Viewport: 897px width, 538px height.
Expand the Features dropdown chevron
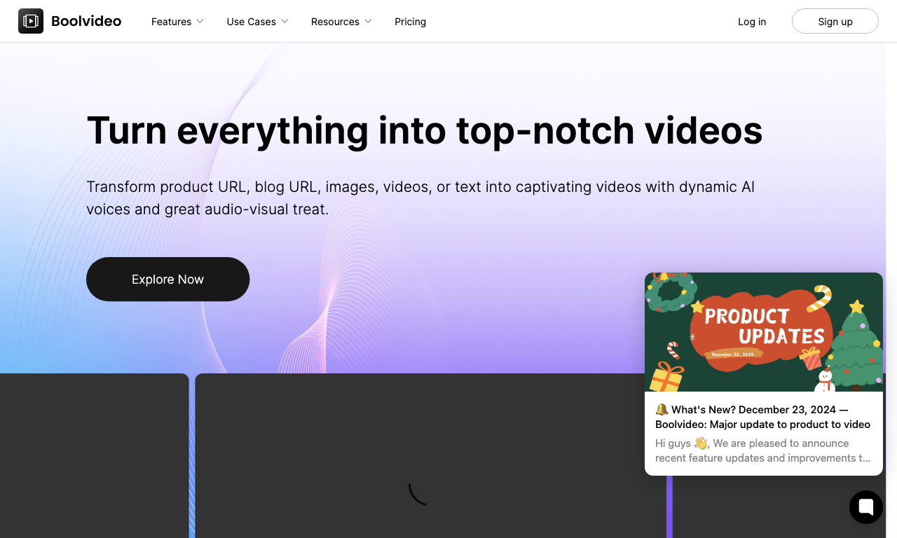[200, 21]
